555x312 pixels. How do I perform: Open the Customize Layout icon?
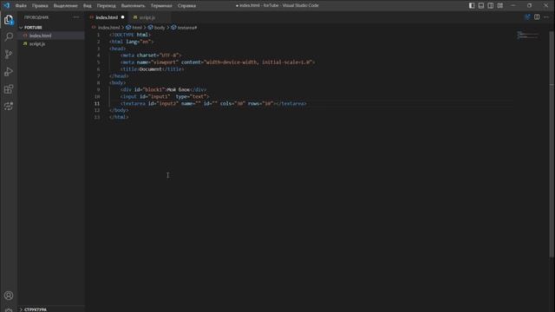click(x=499, y=5)
